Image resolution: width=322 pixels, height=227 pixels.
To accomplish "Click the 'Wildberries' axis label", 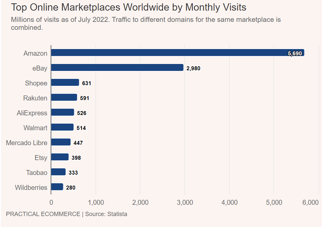I will (x=31, y=188).
